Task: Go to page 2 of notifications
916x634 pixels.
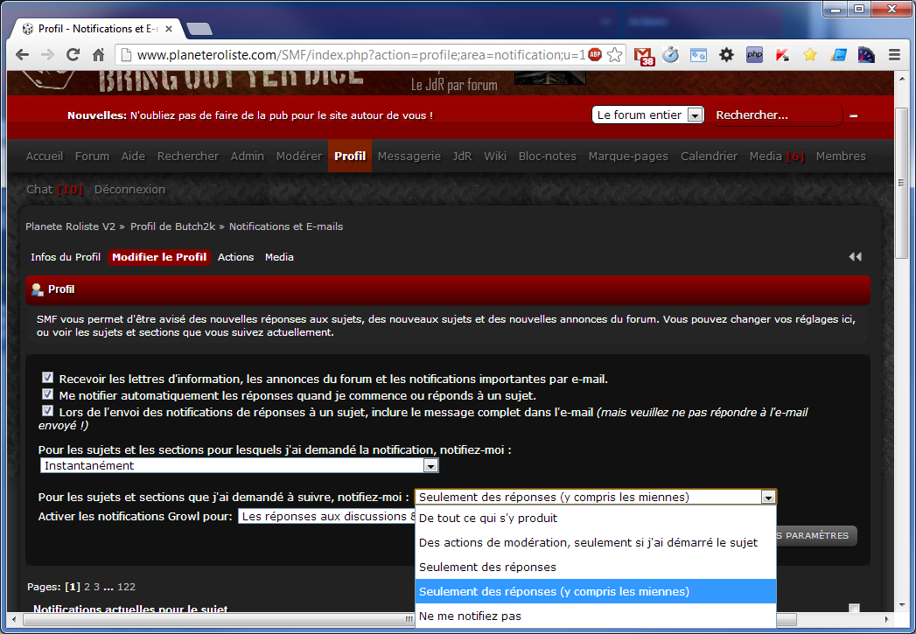Action: pyautogui.click(x=87, y=587)
